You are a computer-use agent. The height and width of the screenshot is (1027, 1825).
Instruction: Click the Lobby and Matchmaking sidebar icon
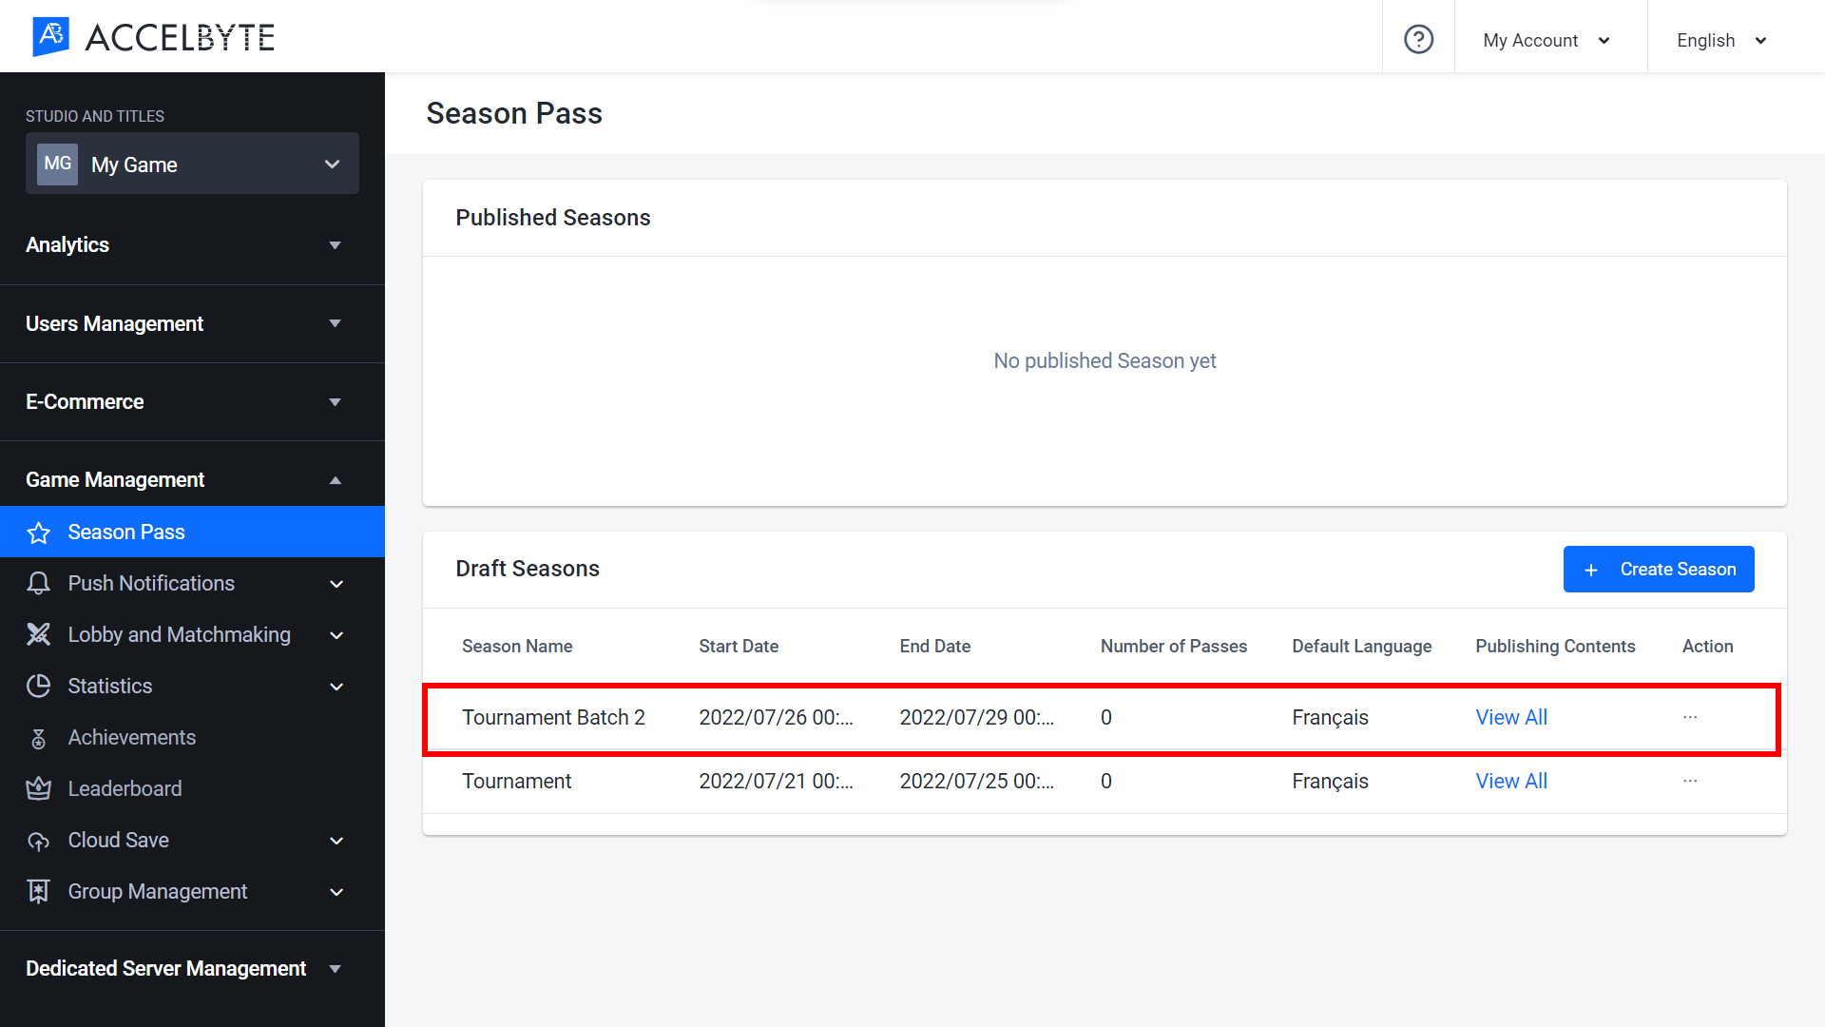38,634
